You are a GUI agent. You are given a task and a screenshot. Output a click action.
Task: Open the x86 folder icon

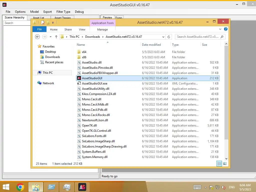point(79,57)
